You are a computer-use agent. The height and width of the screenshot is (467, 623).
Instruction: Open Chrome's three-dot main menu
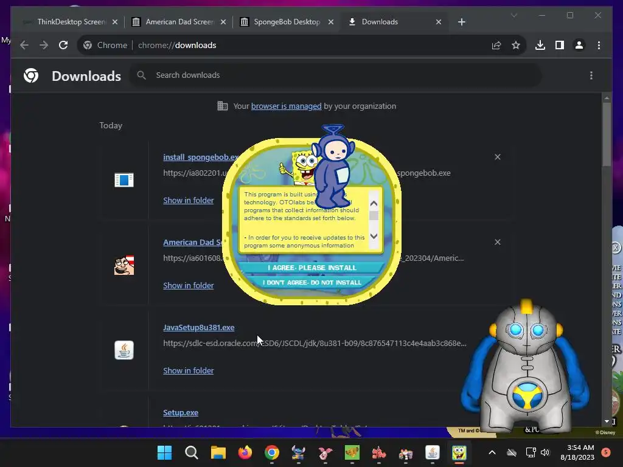click(x=599, y=45)
